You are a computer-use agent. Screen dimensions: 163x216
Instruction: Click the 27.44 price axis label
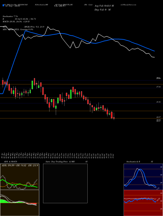(x=158, y=87)
